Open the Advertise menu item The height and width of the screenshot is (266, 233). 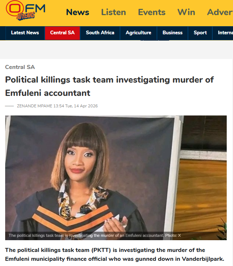pos(220,12)
